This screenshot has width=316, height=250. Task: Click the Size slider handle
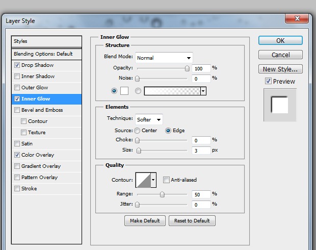139,151
